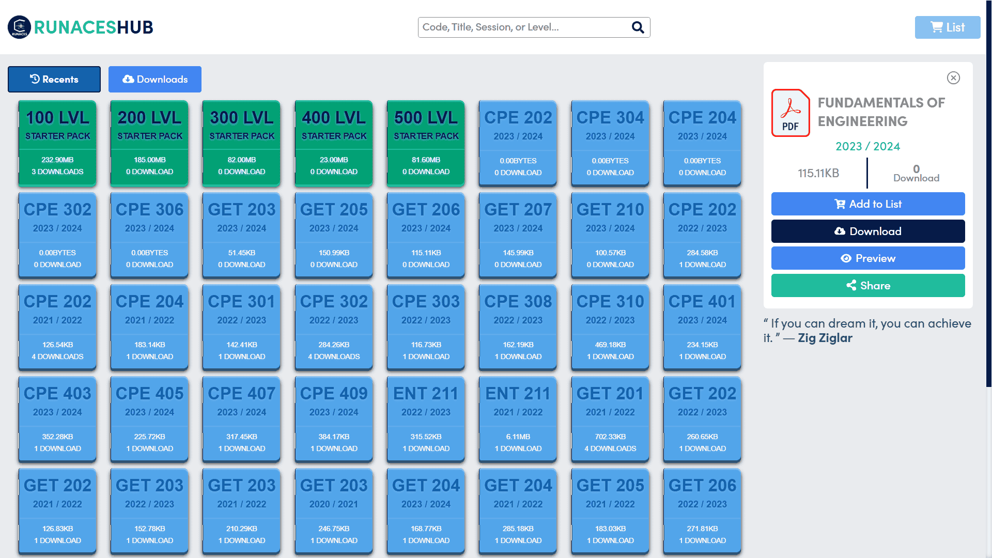Open the 300 LVL Starter Pack card
Viewport: 992px width, 558px height.
(242, 143)
